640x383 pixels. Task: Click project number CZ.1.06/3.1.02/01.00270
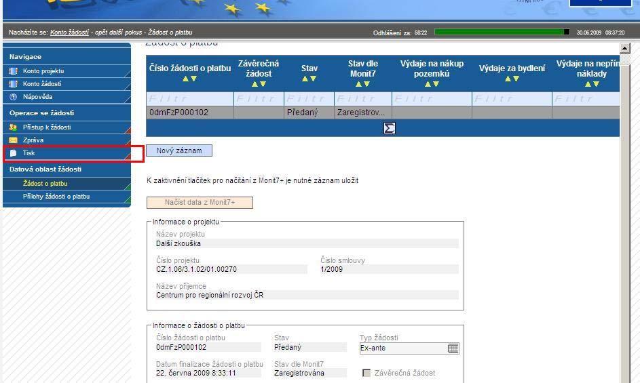coord(231,269)
